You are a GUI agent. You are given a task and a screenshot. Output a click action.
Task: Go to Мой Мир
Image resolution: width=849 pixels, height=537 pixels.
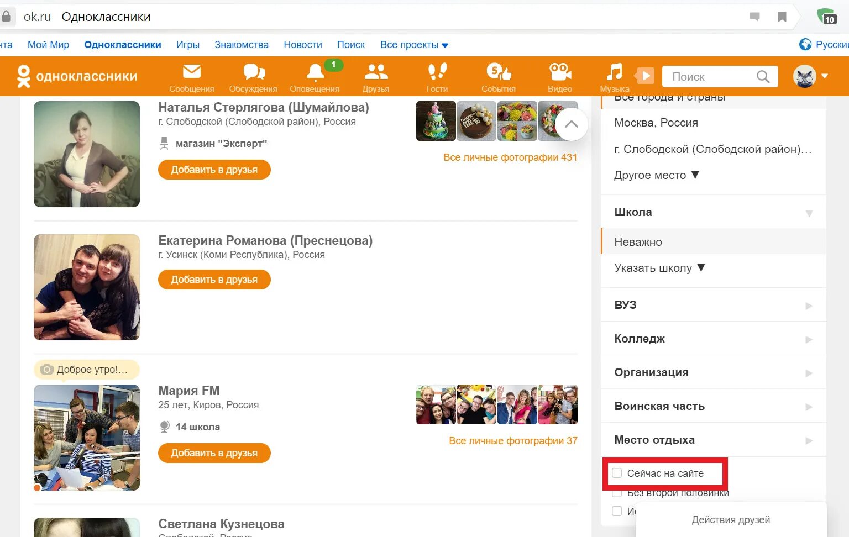(x=48, y=45)
